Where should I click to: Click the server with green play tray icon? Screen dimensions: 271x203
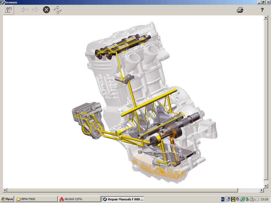point(252,199)
